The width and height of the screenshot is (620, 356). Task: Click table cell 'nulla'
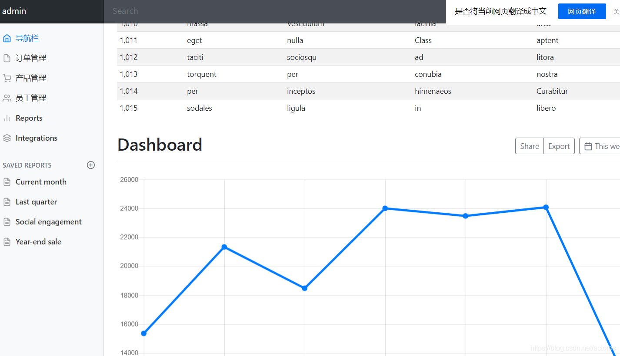295,40
